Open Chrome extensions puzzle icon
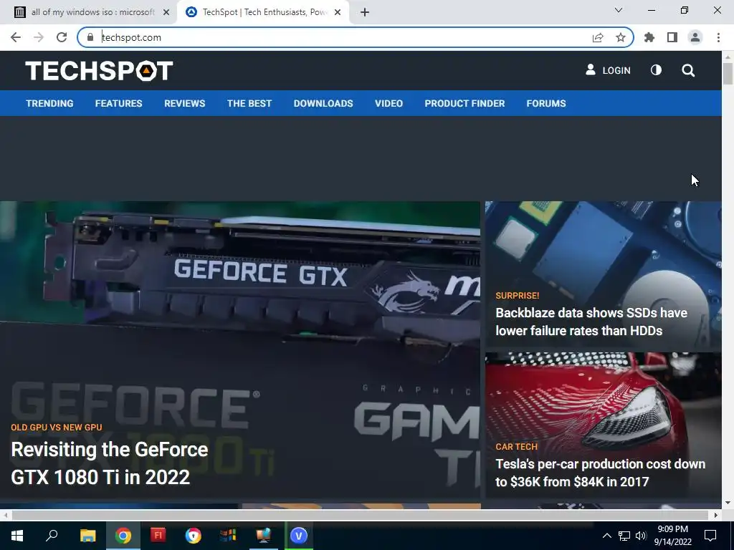Image resolution: width=734 pixels, height=550 pixels. (x=649, y=37)
